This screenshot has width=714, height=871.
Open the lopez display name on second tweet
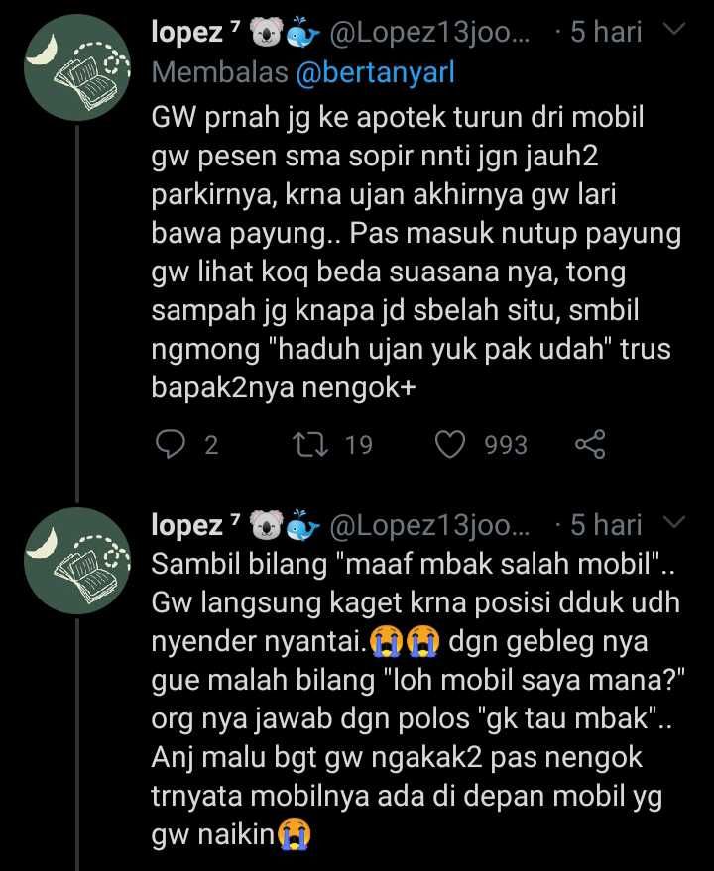(188, 524)
